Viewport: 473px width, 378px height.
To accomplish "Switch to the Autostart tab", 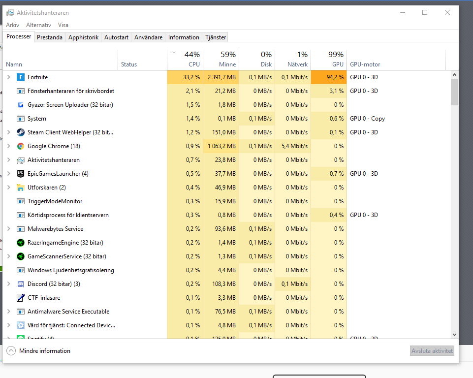I will (116, 37).
